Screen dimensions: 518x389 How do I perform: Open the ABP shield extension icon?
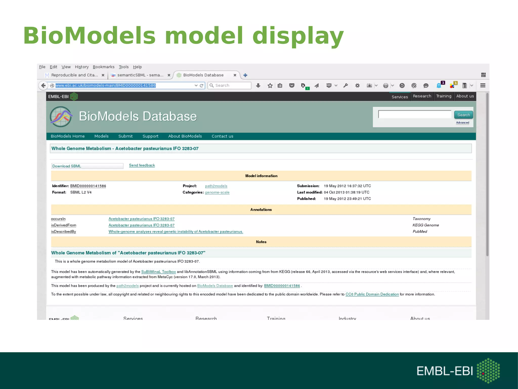point(329,86)
